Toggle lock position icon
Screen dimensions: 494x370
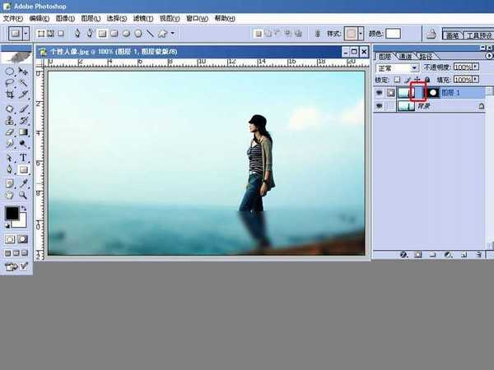(417, 80)
